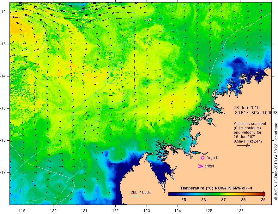Click the 200 1000m depth label
Viewport: 278px width, 214px height.
point(141,193)
